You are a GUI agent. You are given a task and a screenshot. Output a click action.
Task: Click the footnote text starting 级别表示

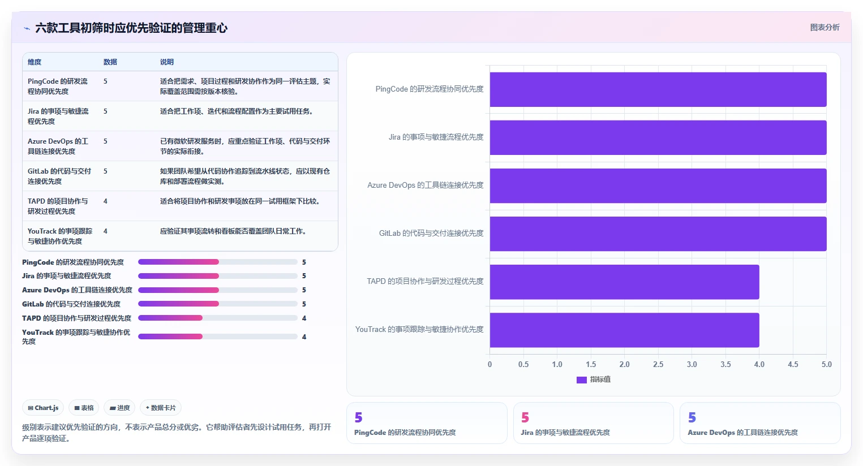tap(177, 433)
